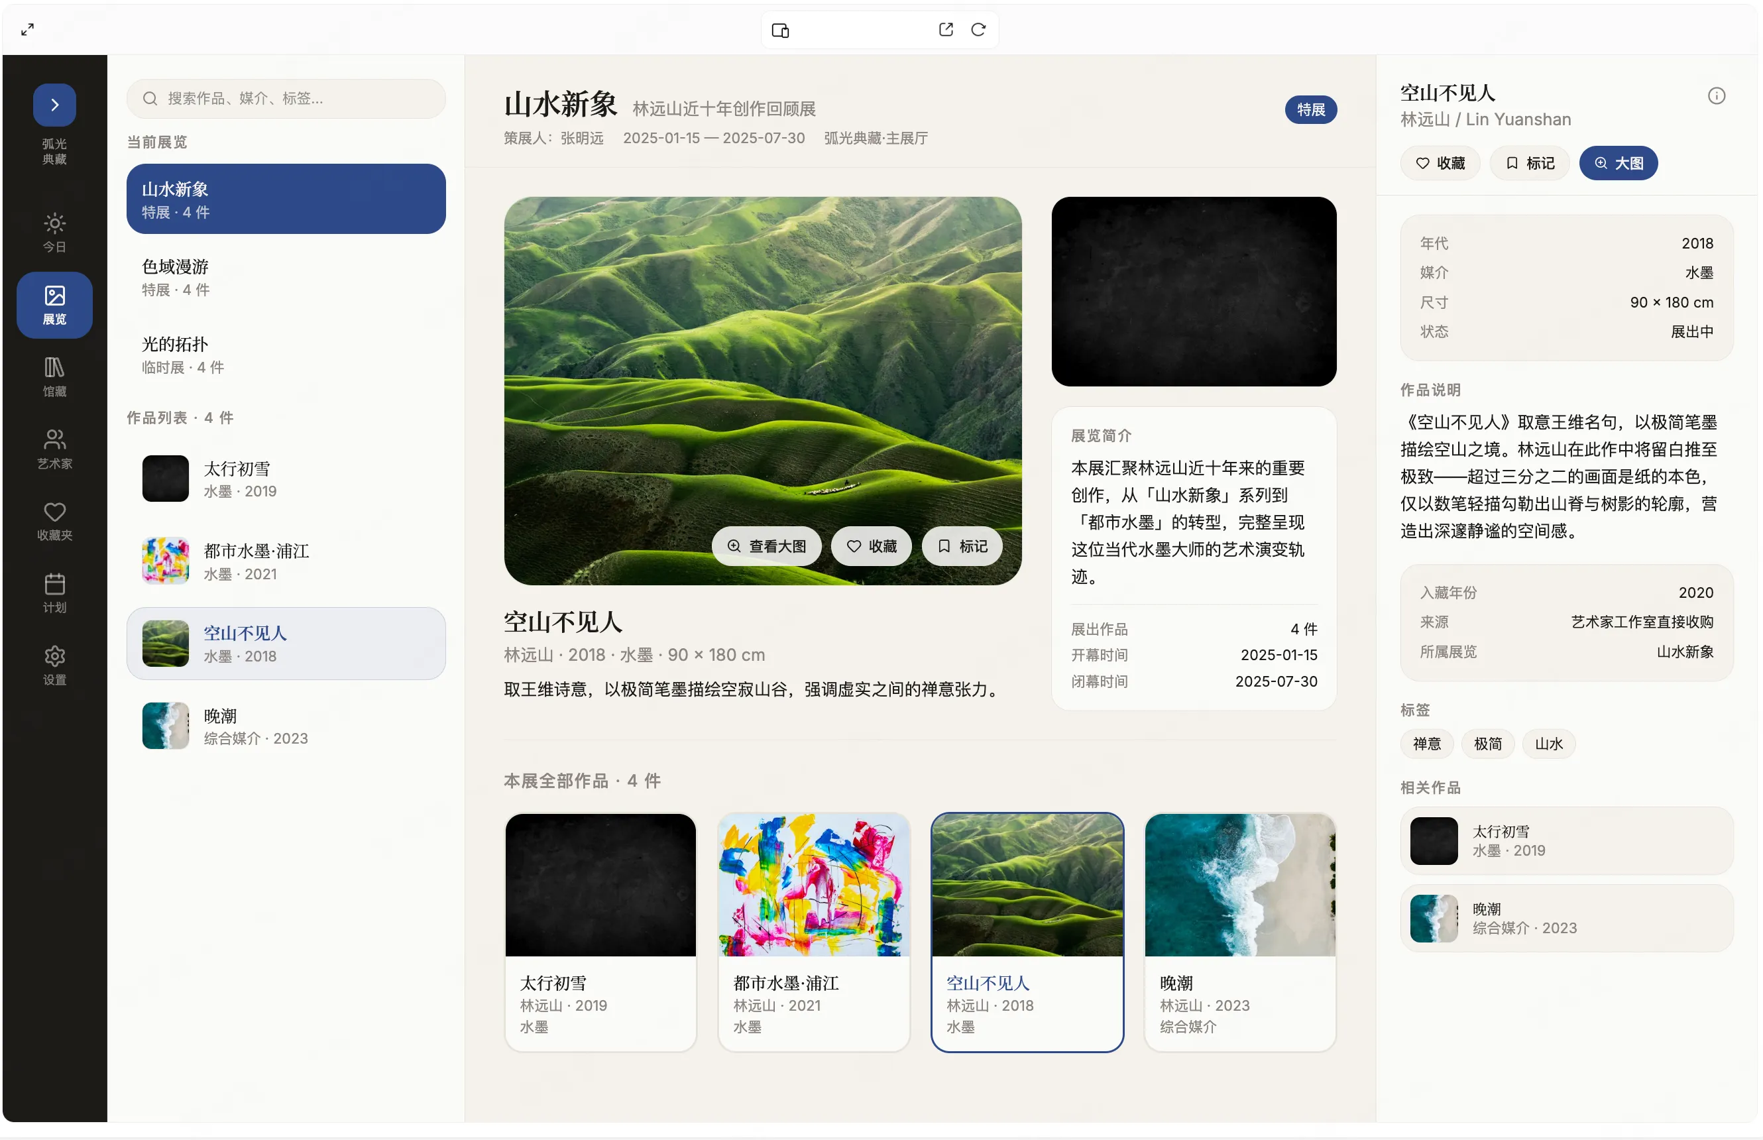Open 晚潮 in the artwork list
1763x1140 pixels.
click(286, 726)
